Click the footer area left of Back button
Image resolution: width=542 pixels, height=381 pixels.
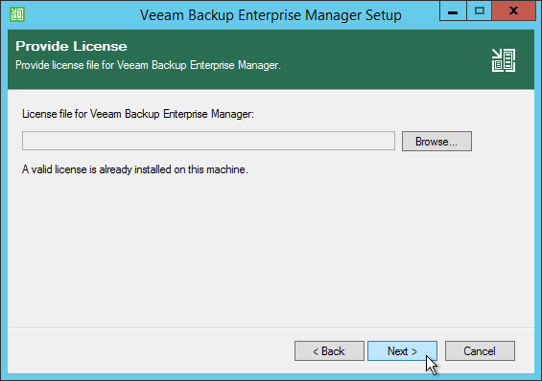click(x=149, y=351)
